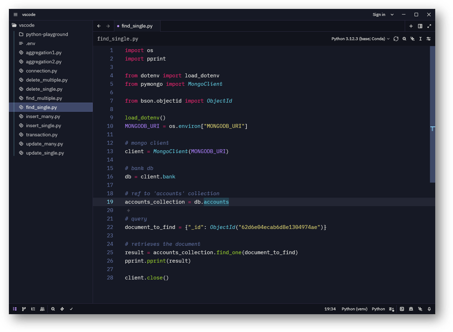Go forward with the right arrow
Image resolution: width=453 pixels, height=332 pixels.
[108, 26]
